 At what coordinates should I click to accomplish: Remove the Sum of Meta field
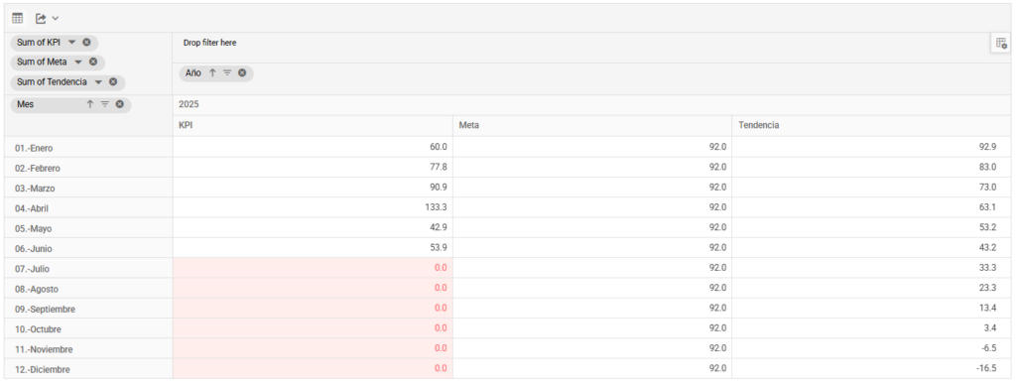tap(93, 63)
